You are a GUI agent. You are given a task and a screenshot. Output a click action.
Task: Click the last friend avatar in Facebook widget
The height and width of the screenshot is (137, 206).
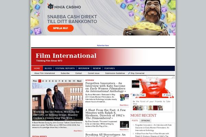(160, 108)
